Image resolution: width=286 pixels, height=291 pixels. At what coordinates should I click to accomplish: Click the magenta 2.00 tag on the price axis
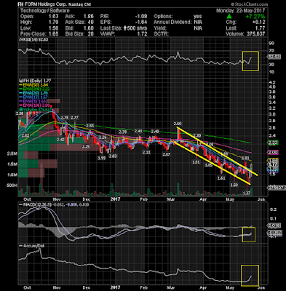tap(273, 152)
